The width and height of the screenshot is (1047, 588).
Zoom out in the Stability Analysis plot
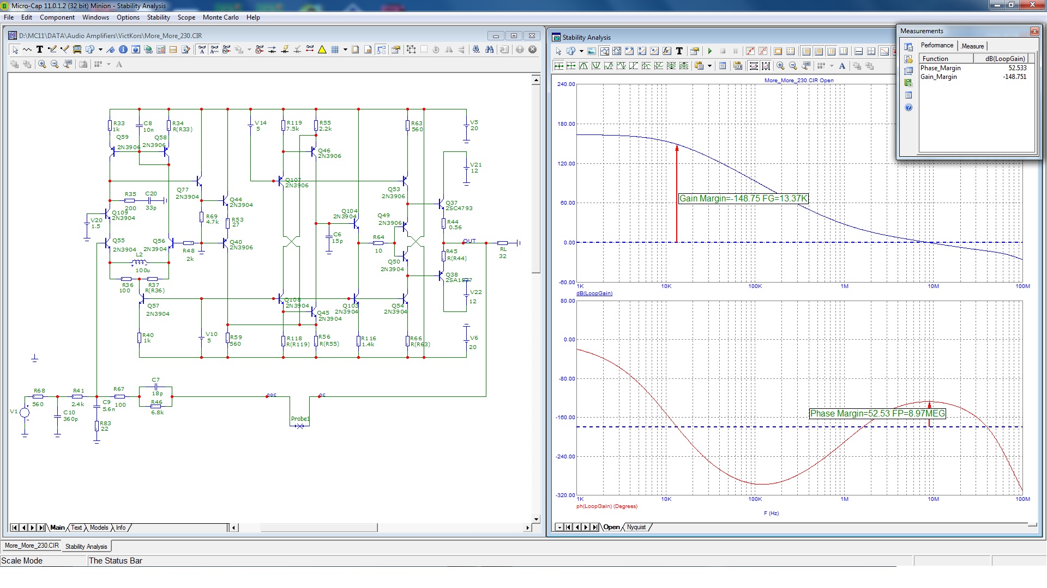[x=793, y=66]
